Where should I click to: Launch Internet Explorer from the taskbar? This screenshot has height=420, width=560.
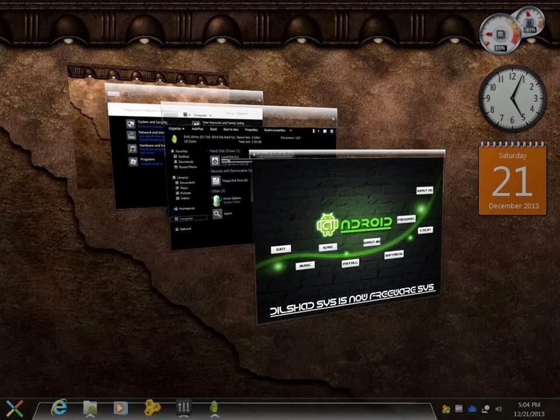[x=60, y=407]
